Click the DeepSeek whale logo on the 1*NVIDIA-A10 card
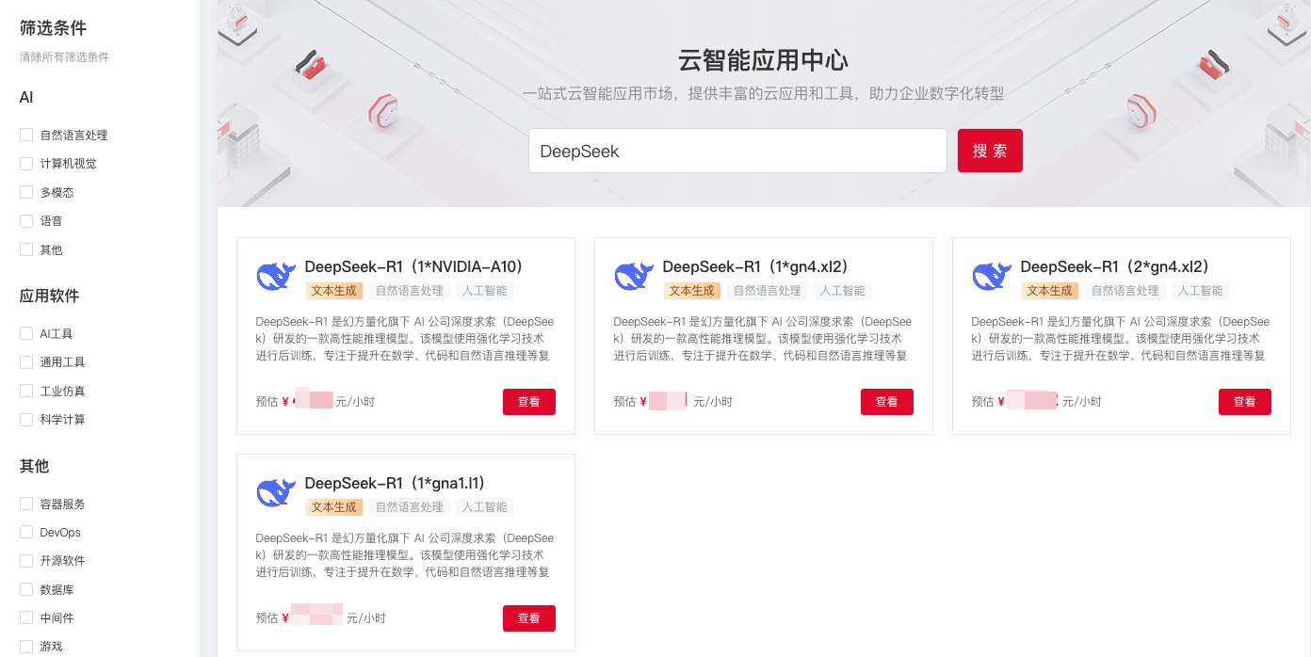This screenshot has width=1311, height=657. [276, 276]
